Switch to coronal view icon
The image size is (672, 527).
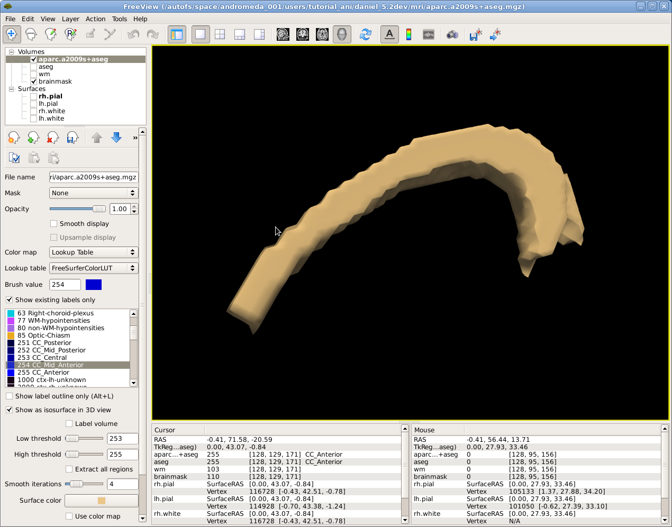click(303, 34)
